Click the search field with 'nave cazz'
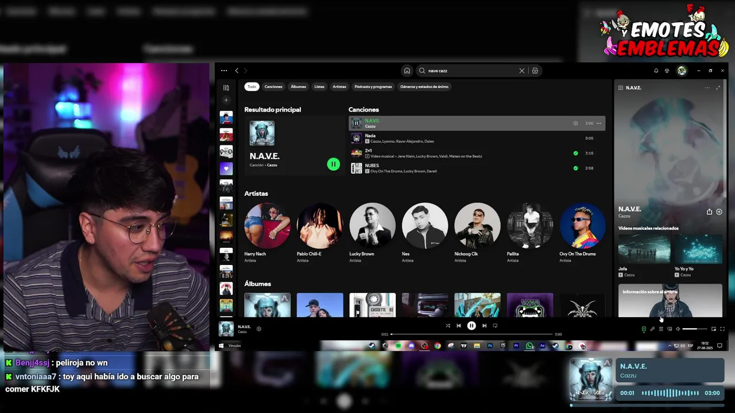 471,71
